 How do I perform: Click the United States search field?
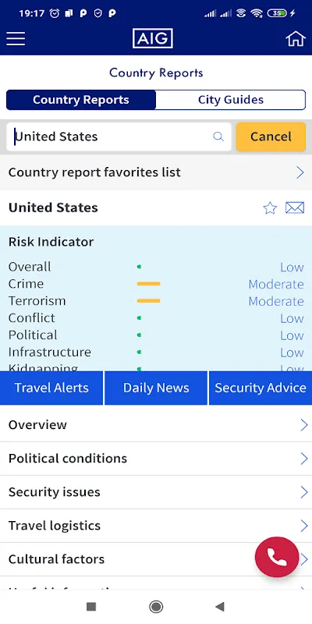tap(119, 136)
